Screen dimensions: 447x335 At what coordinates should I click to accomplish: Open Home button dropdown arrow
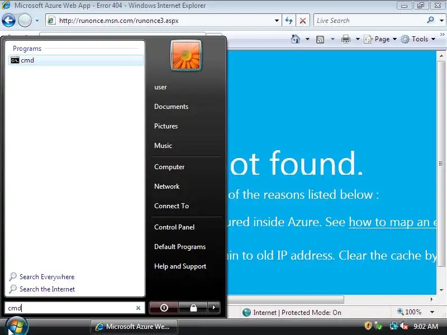tap(307, 39)
